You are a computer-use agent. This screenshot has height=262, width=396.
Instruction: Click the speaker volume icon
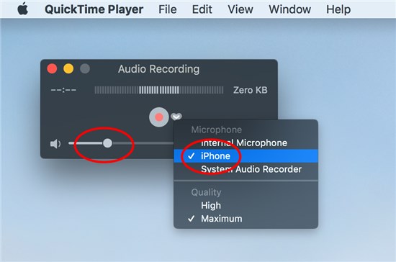tap(55, 144)
